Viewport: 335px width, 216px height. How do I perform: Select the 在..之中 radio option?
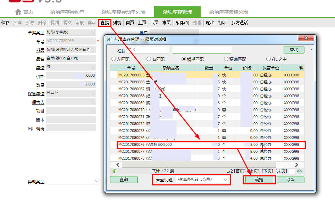[268, 59]
